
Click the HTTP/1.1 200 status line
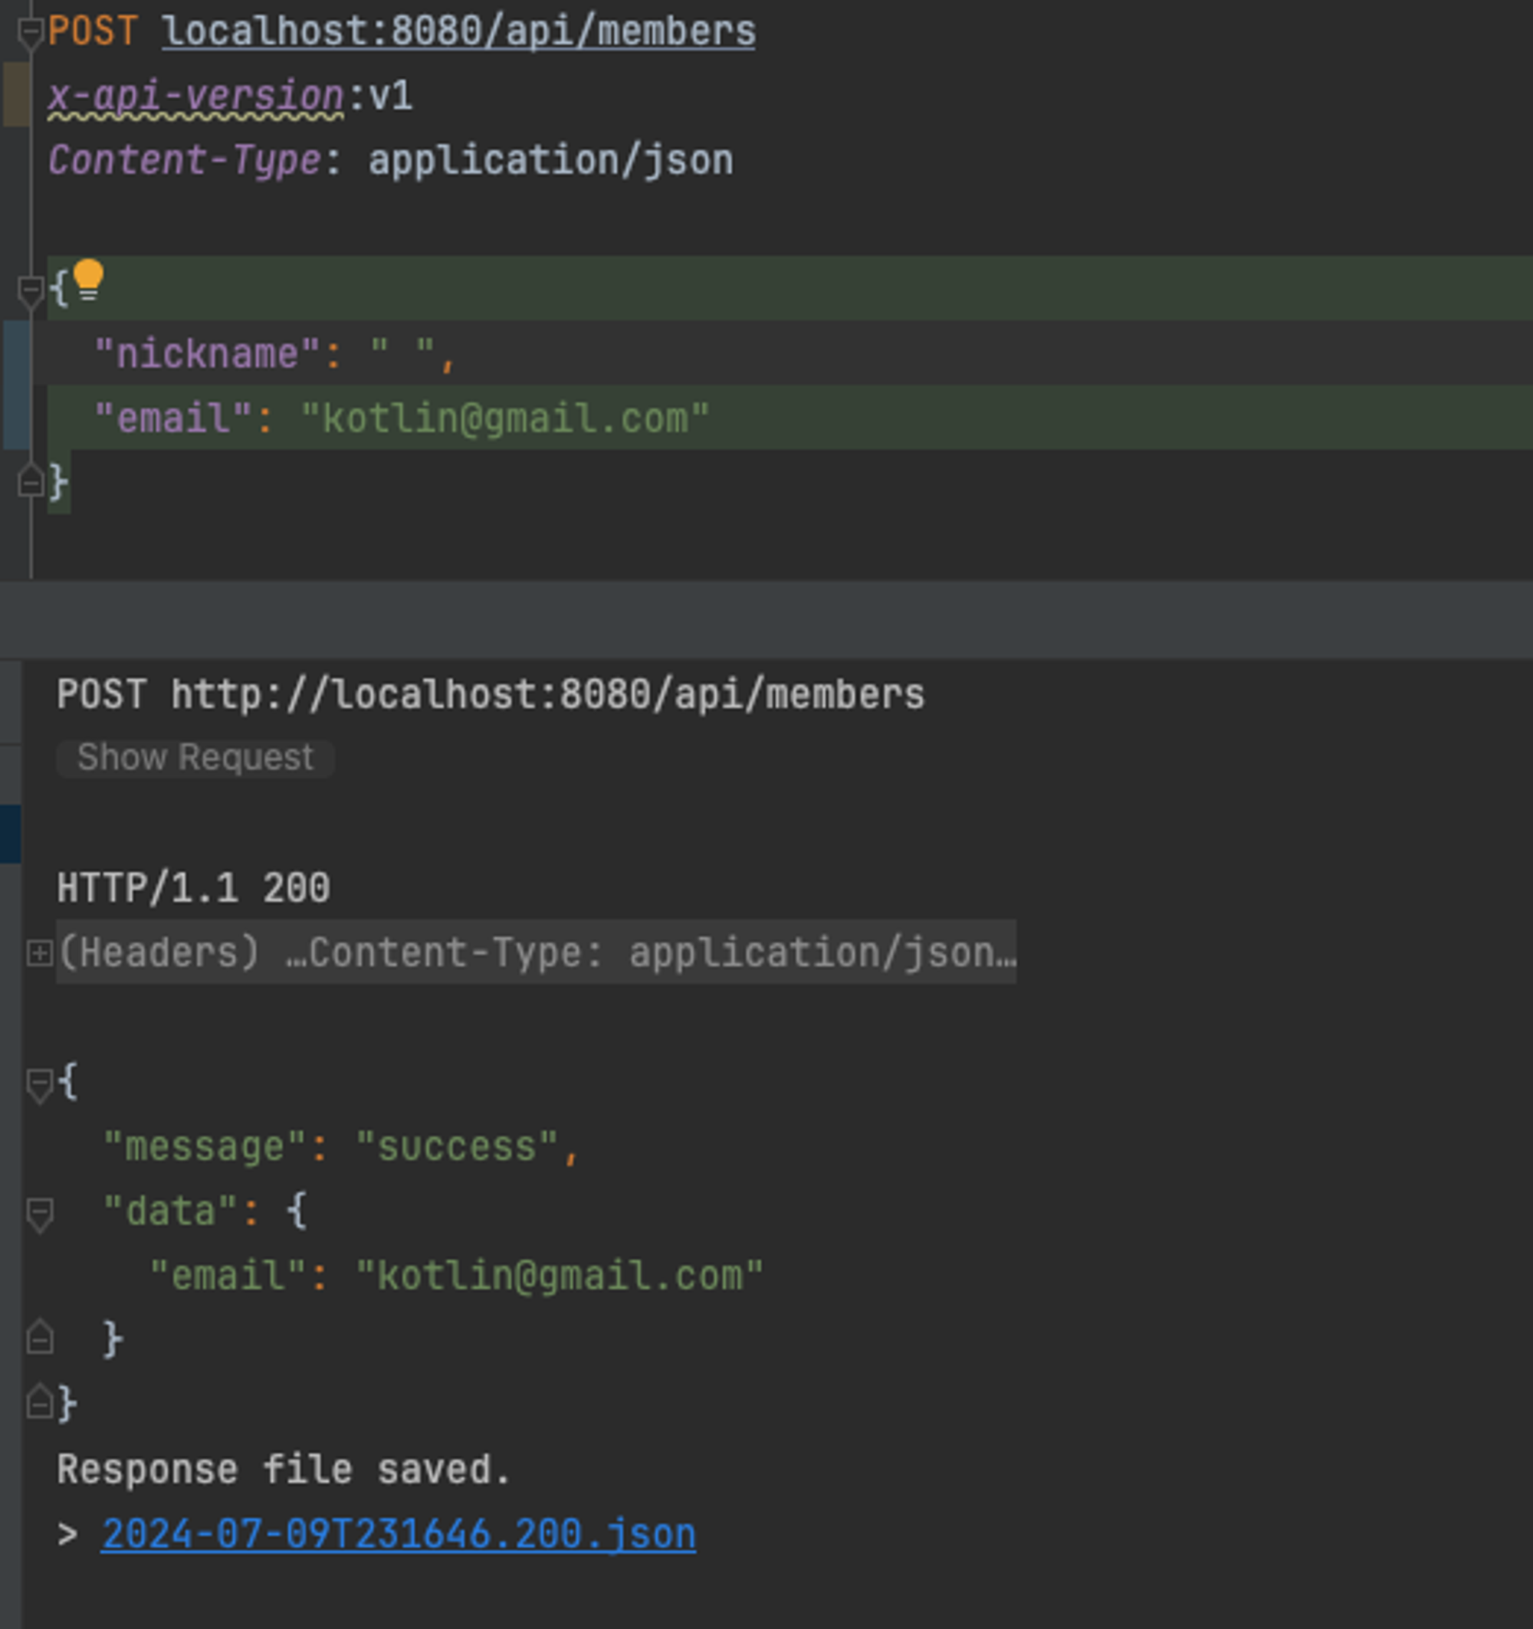(x=193, y=889)
